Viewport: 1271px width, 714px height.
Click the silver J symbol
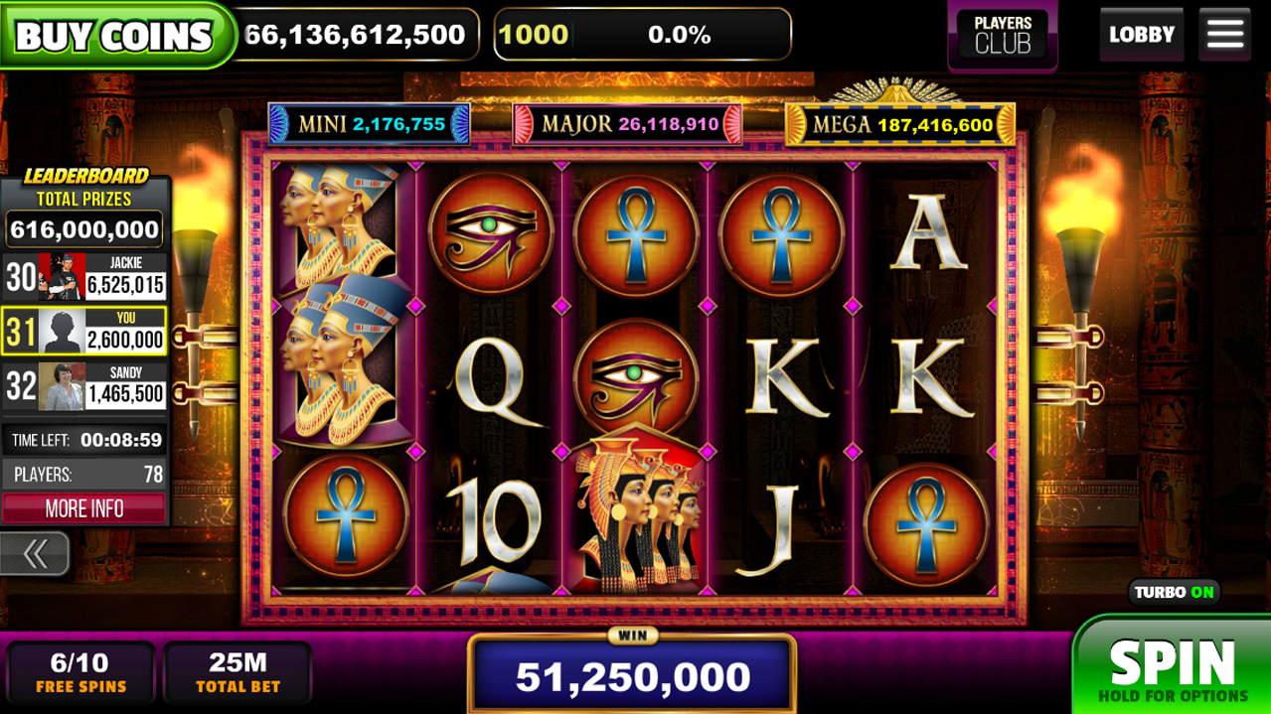[x=777, y=526]
